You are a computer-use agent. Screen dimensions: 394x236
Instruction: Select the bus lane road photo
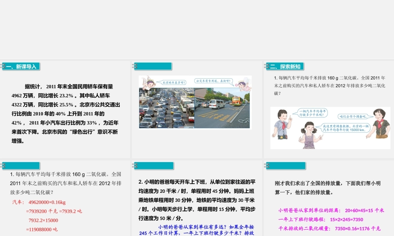(x=223, y=108)
